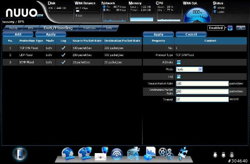The height and width of the screenshot is (164, 250).
Task: Toggle Log checkmark for UDP Flood row
Action: [63, 55]
